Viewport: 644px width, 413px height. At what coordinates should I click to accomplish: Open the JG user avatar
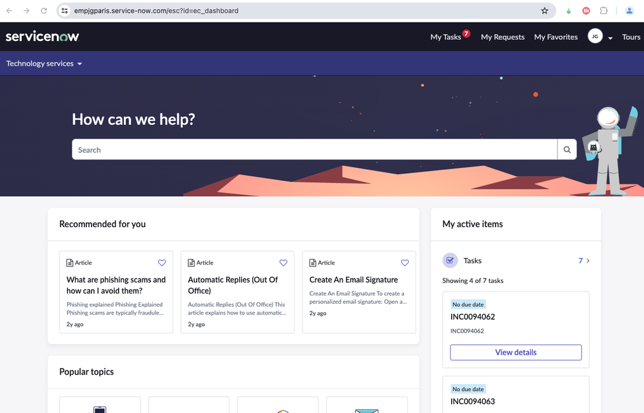(x=594, y=36)
